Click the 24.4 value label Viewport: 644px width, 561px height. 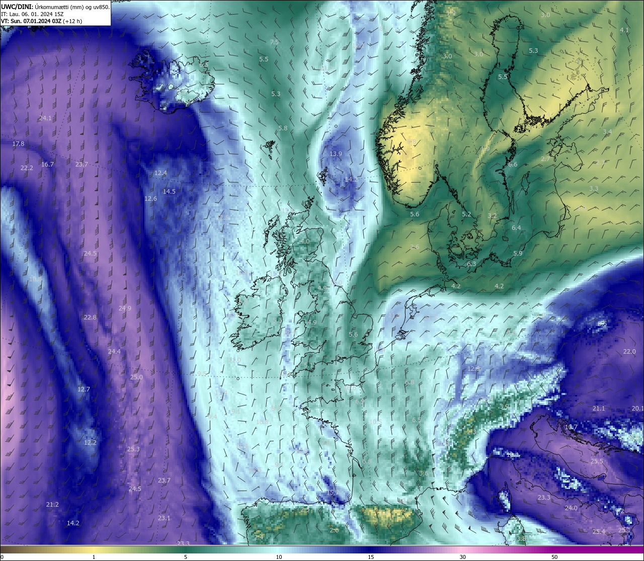tap(114, 351)
